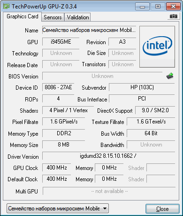This screenshot has height=216, width=183.
Task: Click the Multi GPU not available field
Action: 109,191
